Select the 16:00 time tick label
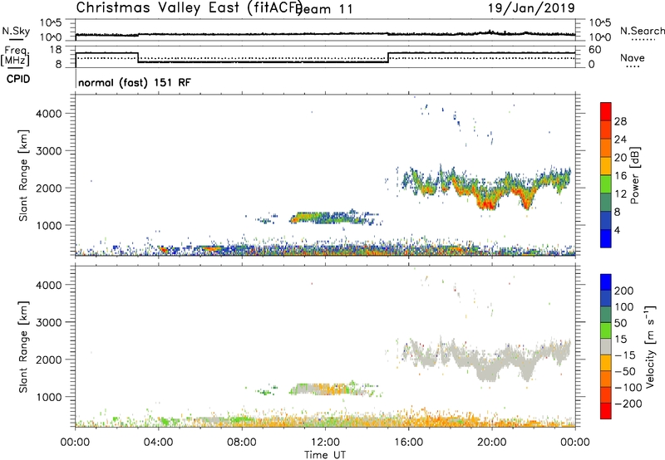Image resolution: width=665 pixels, height=460 pixels. tap(408, 443)
